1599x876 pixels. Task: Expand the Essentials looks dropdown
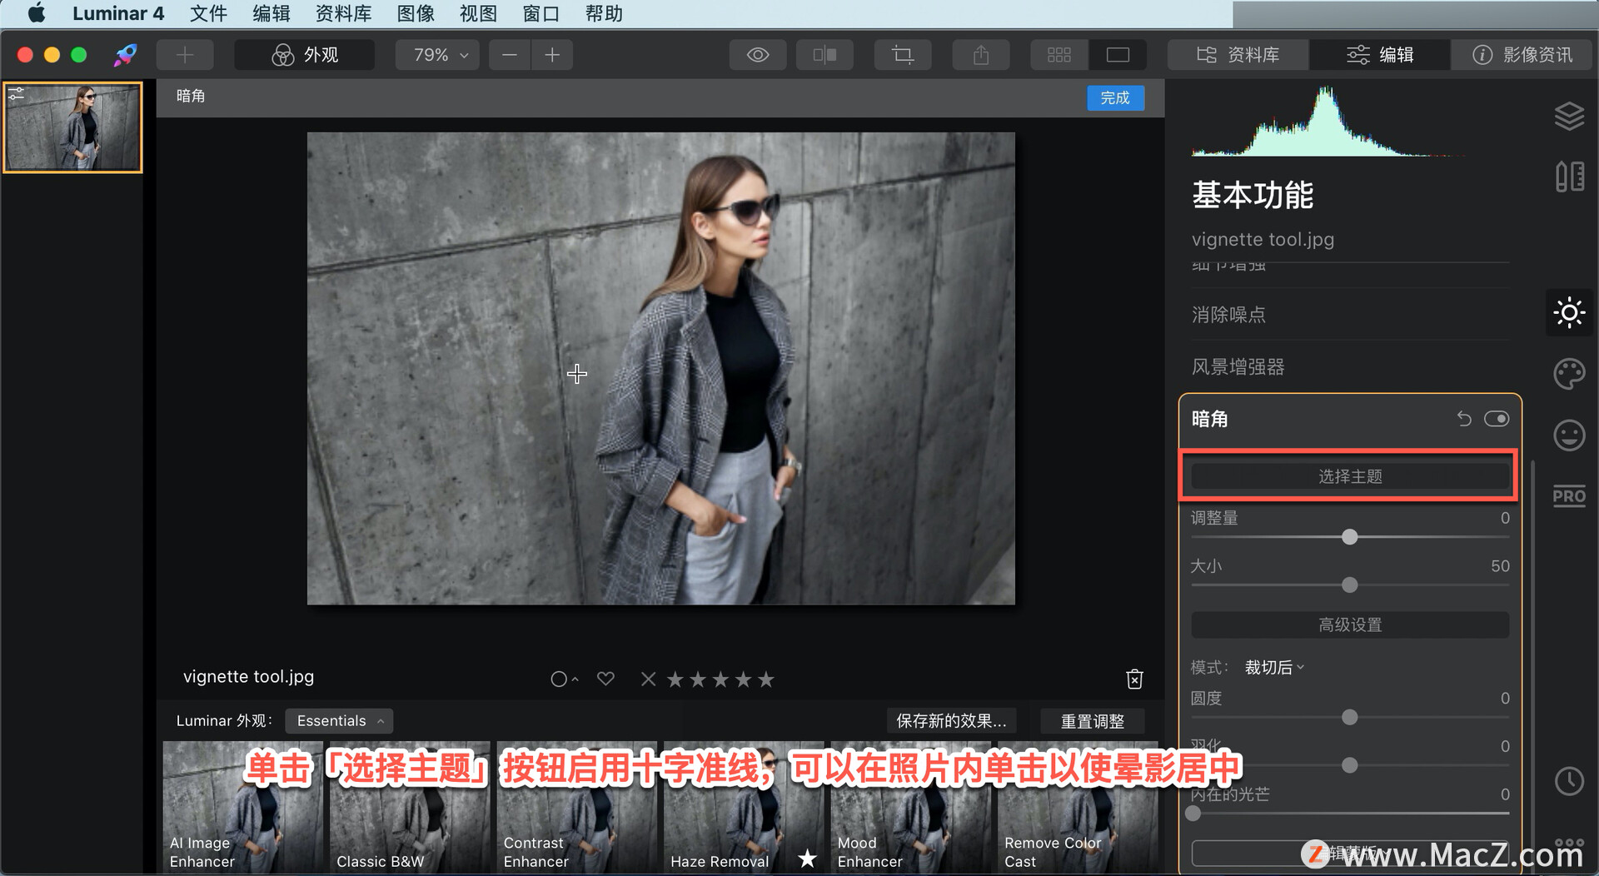(339, 721)
